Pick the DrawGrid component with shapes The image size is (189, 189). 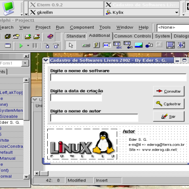128,45
